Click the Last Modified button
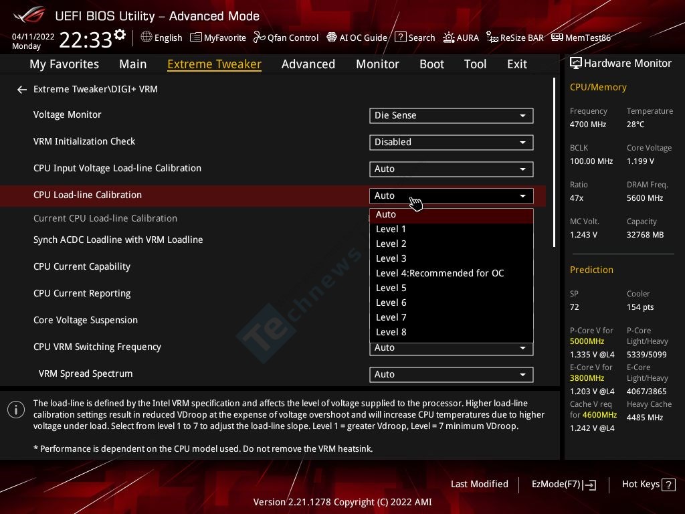Viewport: 685px width, 514px height. click(x=479, y=485)
